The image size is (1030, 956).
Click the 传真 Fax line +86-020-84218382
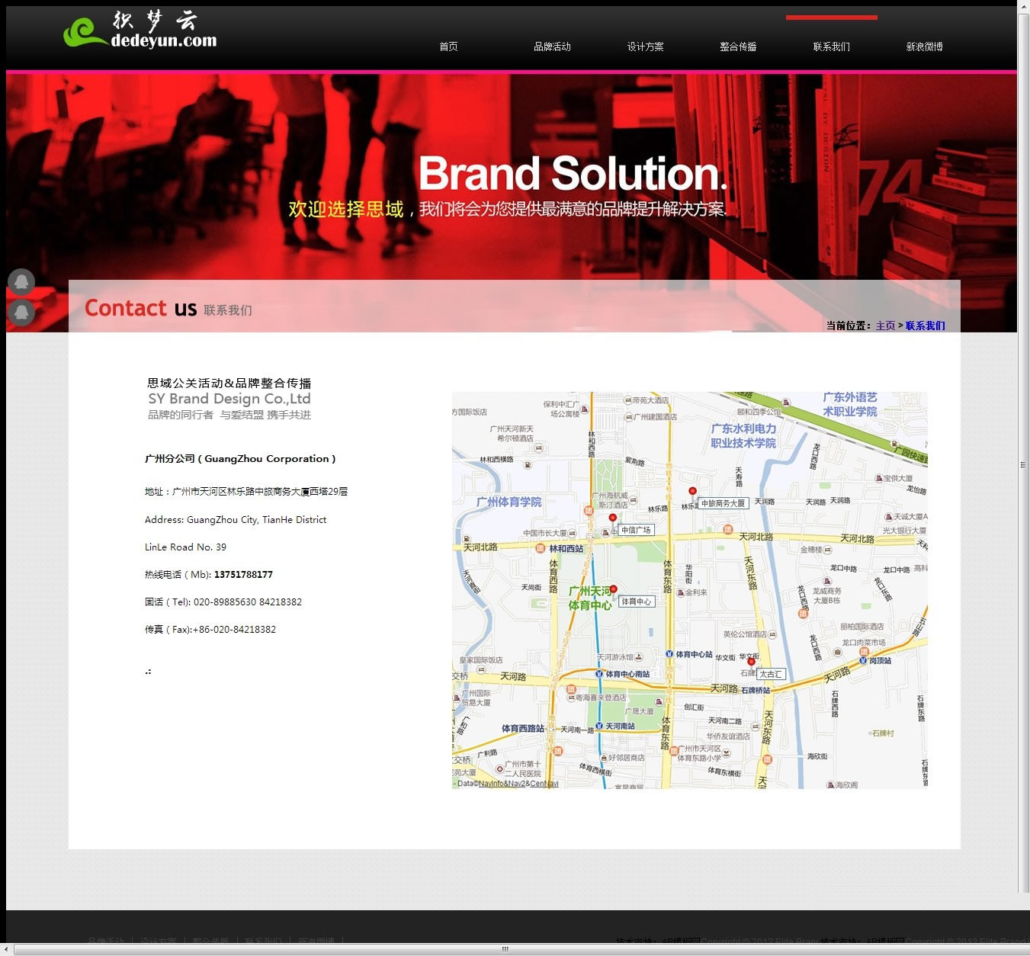click(x=210, y=630)
